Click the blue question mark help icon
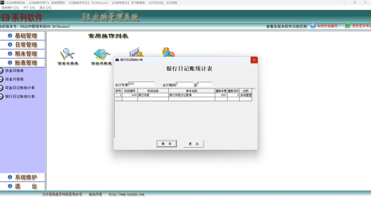This screenshot has width=371, height=197. point(313,26)
